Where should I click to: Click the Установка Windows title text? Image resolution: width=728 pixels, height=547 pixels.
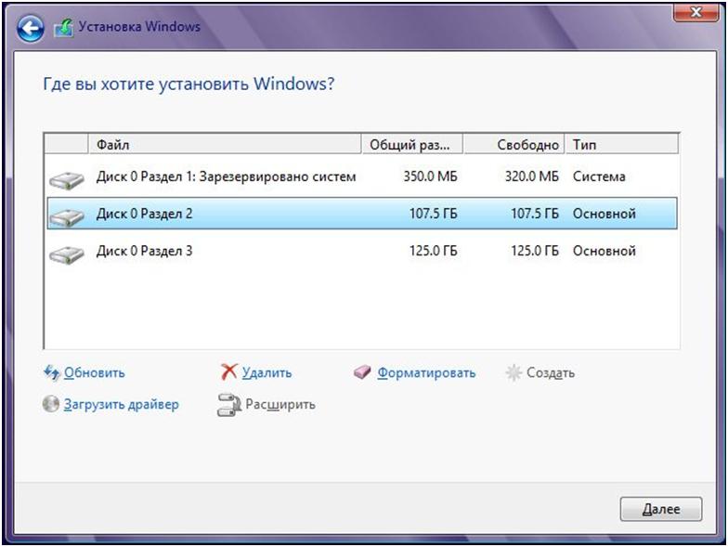139,26
